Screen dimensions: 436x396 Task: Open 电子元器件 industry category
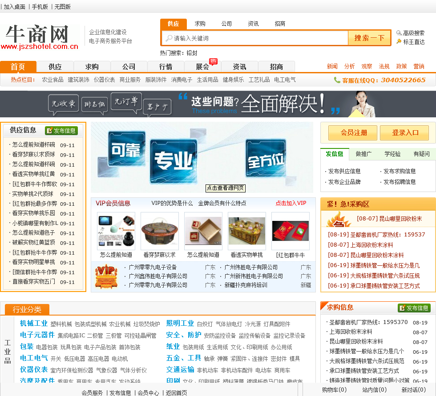coord(37,335)
